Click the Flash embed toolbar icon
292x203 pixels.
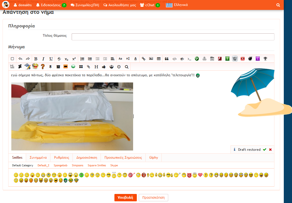(x=220, y=59)
